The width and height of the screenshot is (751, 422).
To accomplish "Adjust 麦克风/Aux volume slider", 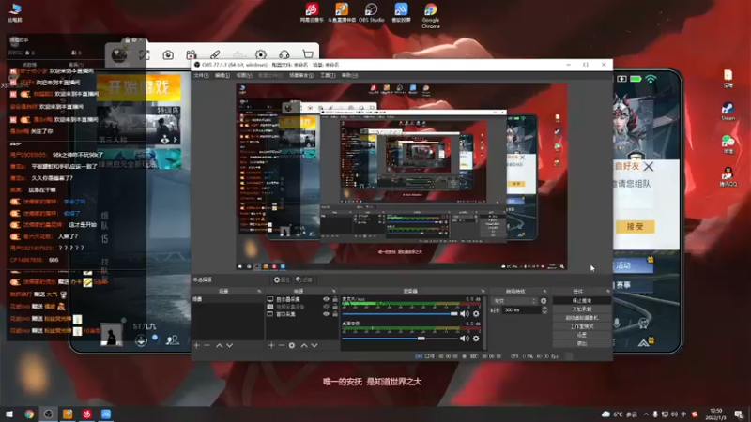I will coord(400,314).
